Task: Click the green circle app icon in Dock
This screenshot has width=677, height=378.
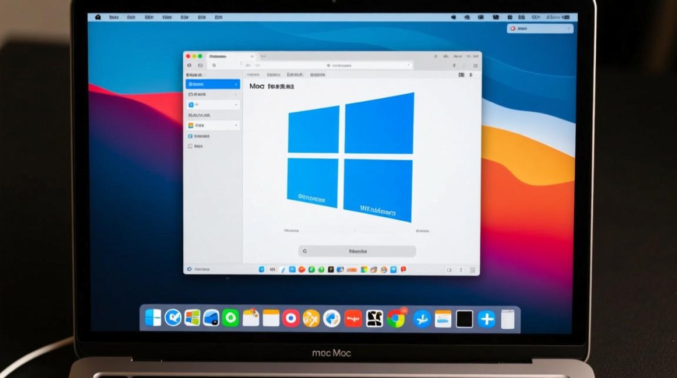Action: tap(230, 318)
